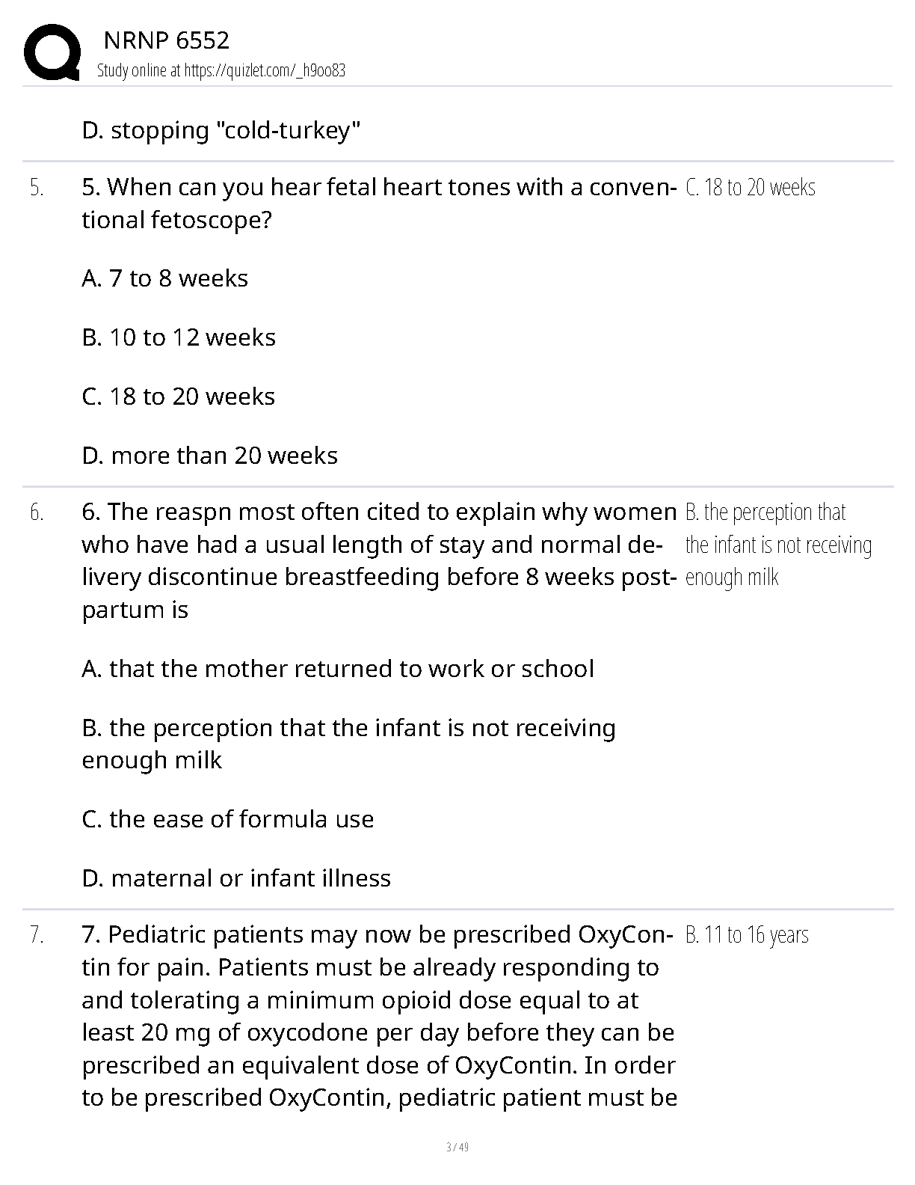
Task: Select option D. more than 20 weeks
Action: click(209, 456)
